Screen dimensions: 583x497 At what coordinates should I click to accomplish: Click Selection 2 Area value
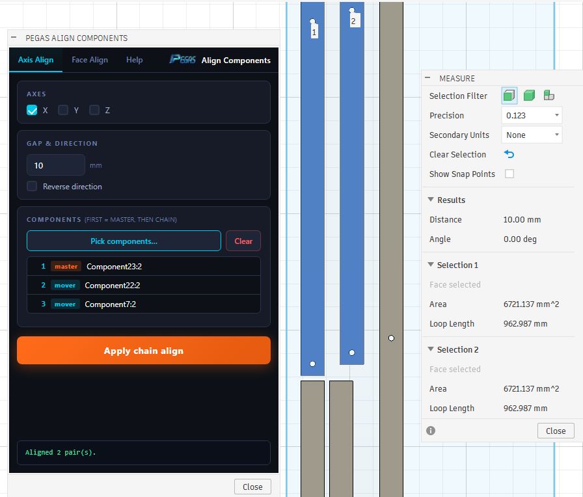pyautogui.click(x=532, y=388)
